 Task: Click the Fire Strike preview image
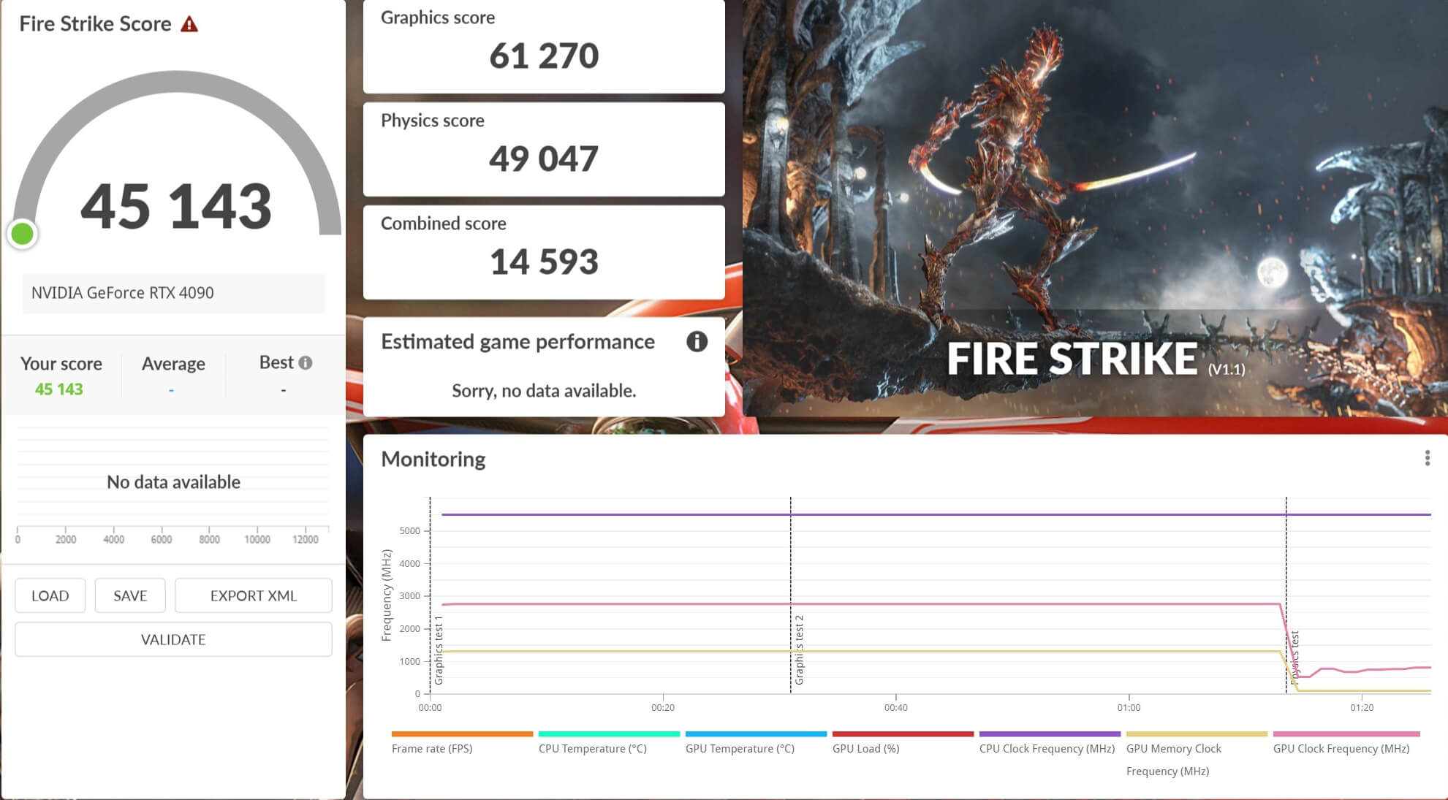pos(1094,208)
